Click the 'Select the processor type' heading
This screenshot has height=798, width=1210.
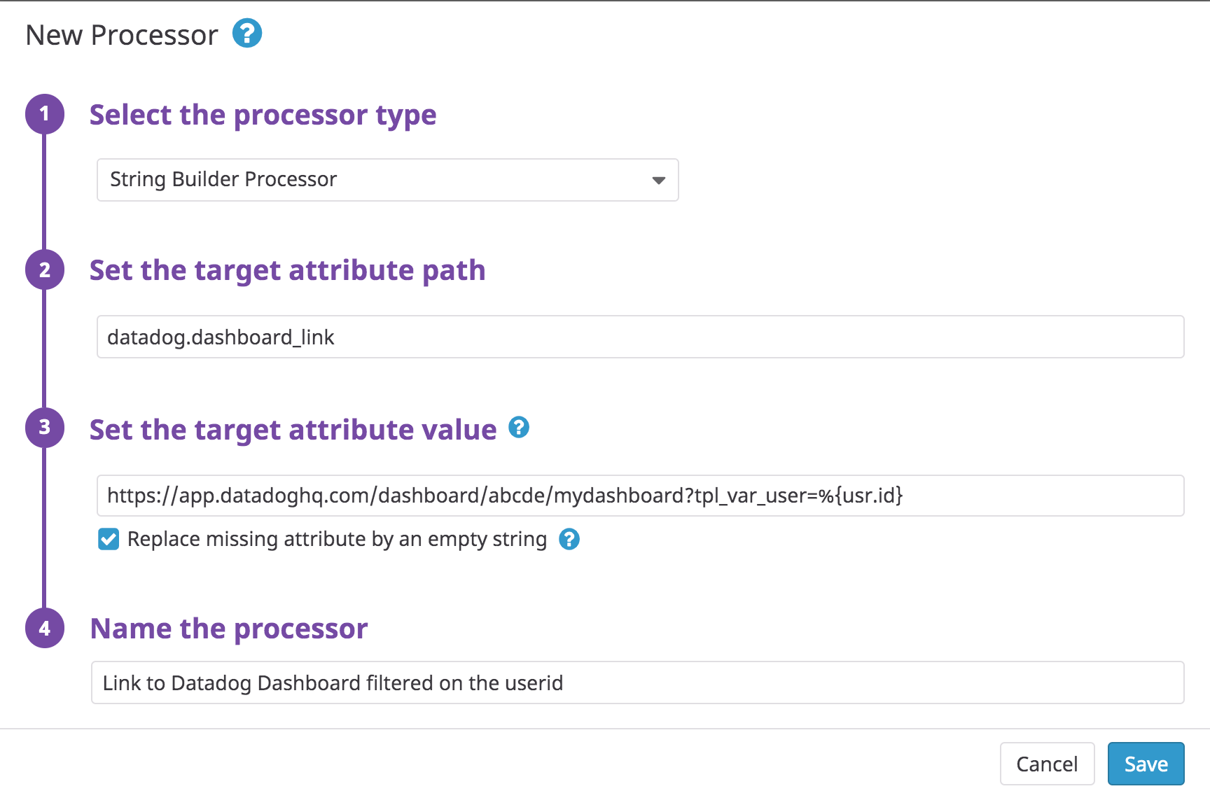(263, 115)
